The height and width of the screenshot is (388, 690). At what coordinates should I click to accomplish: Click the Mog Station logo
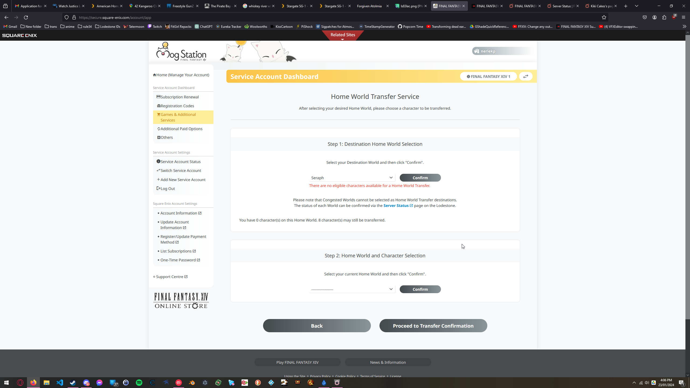[x=181, y=51]
